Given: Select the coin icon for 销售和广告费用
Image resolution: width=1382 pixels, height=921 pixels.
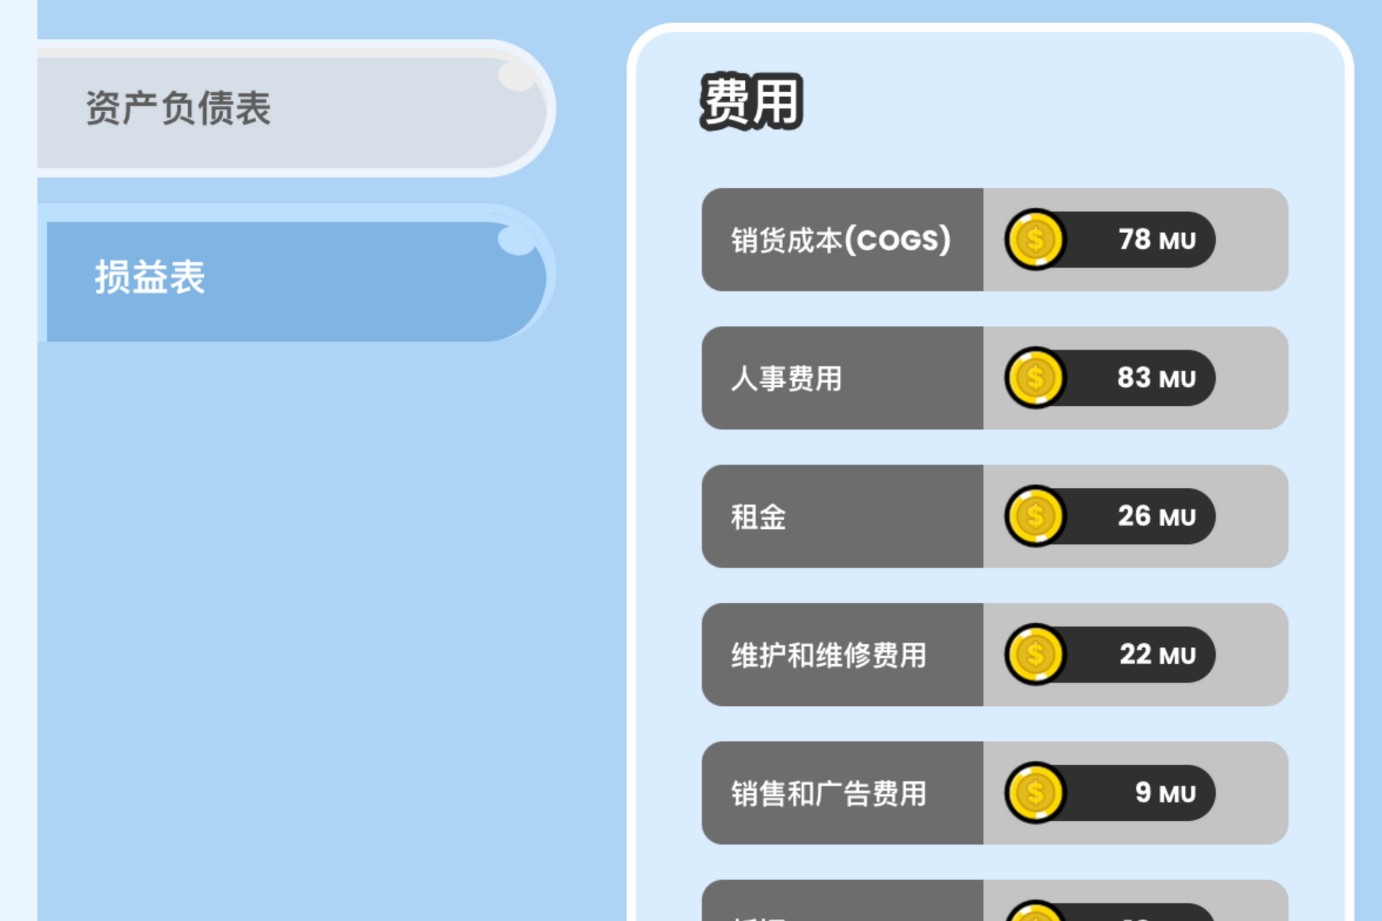Looking at the screenshot, I should click(x=1035, y=793).
